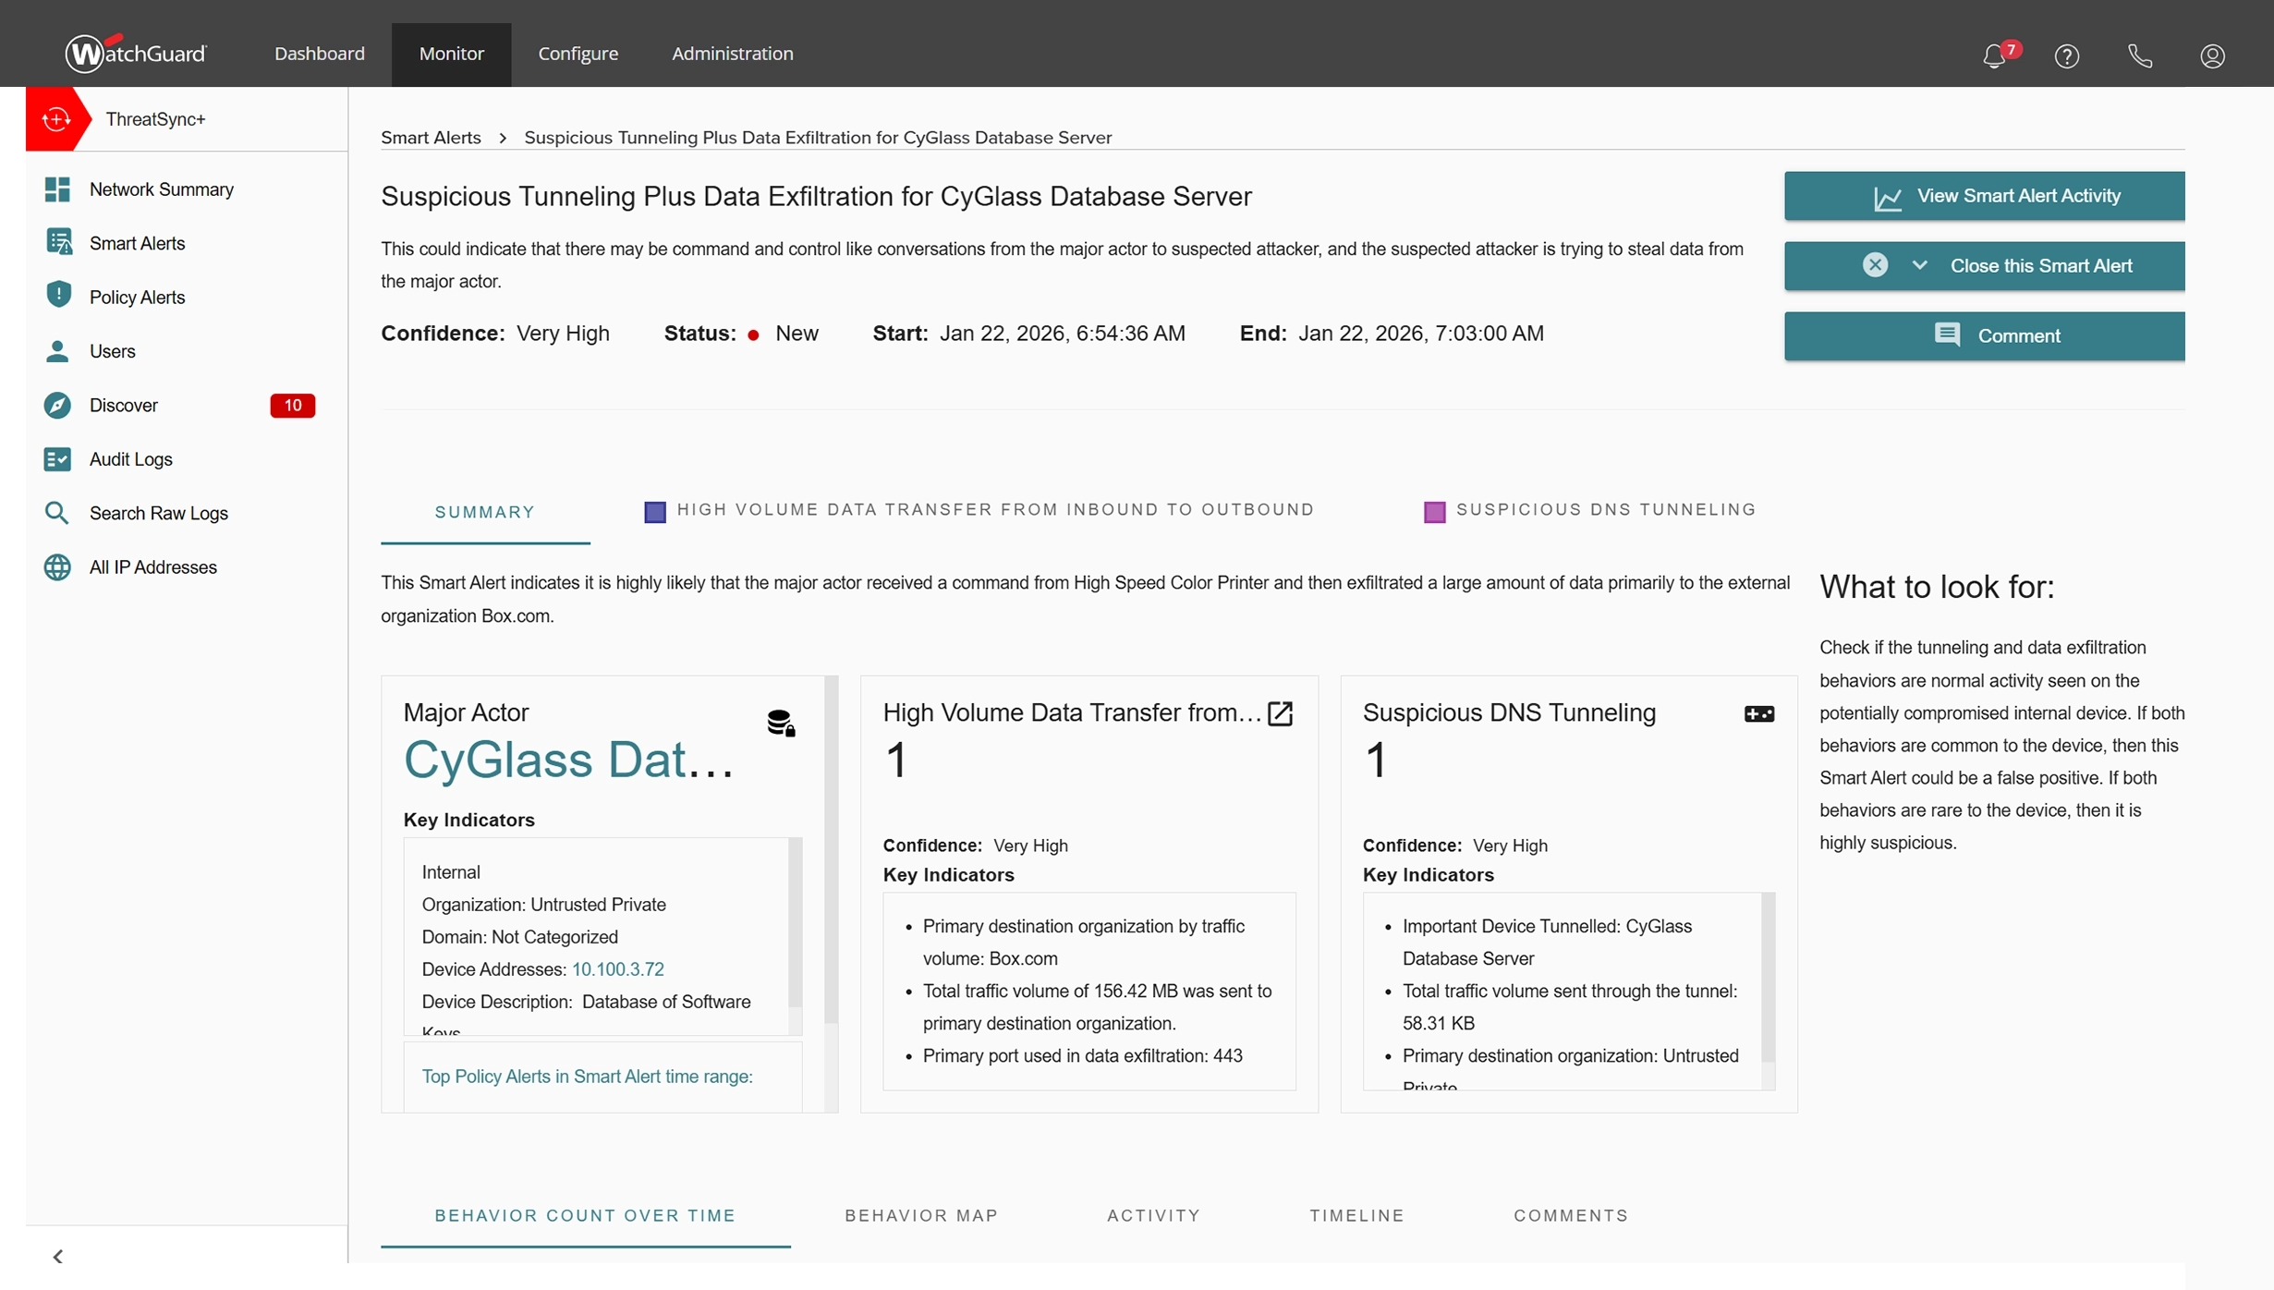Open device address 10.100.3.72 link
This screenshot has width=2274, height=1290.
coord(617,969)
